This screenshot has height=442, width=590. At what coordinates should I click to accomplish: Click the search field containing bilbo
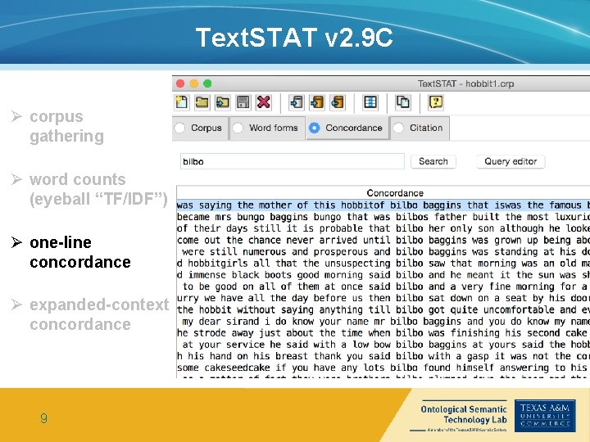pos(292,161)
